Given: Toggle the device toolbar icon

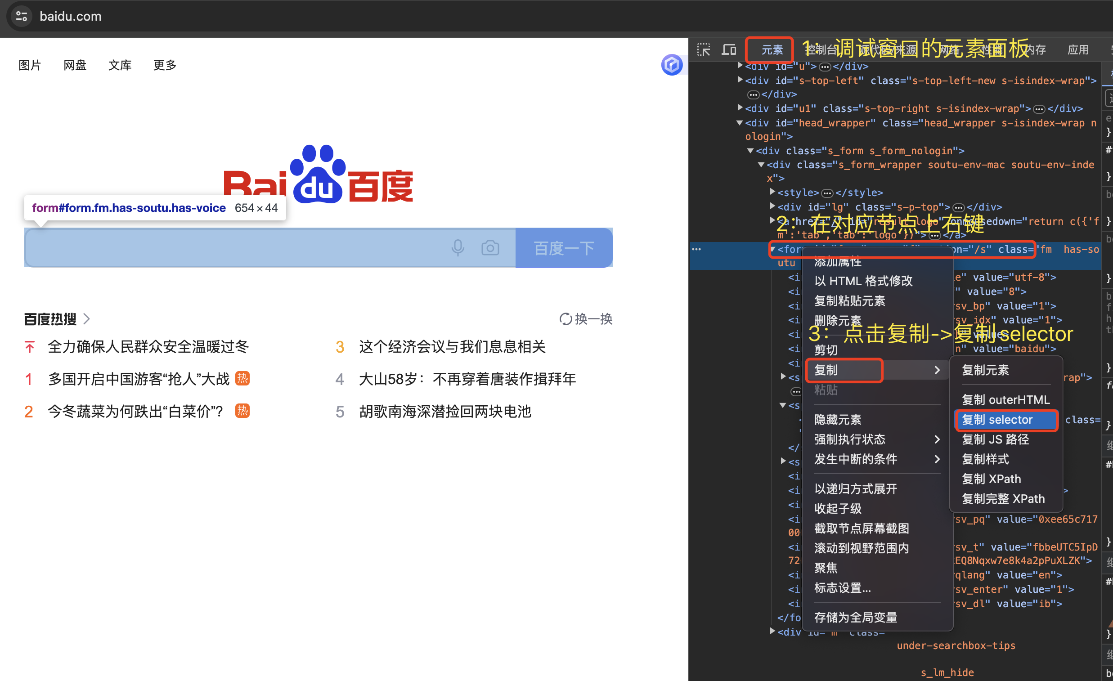Looking at the screenshot, I should 729,49.
